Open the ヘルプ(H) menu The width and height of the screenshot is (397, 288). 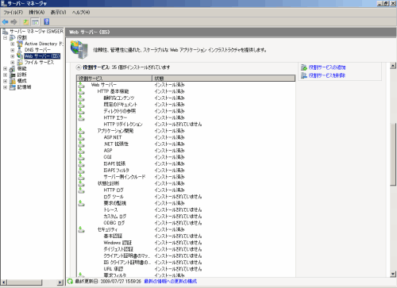point(81,13)
